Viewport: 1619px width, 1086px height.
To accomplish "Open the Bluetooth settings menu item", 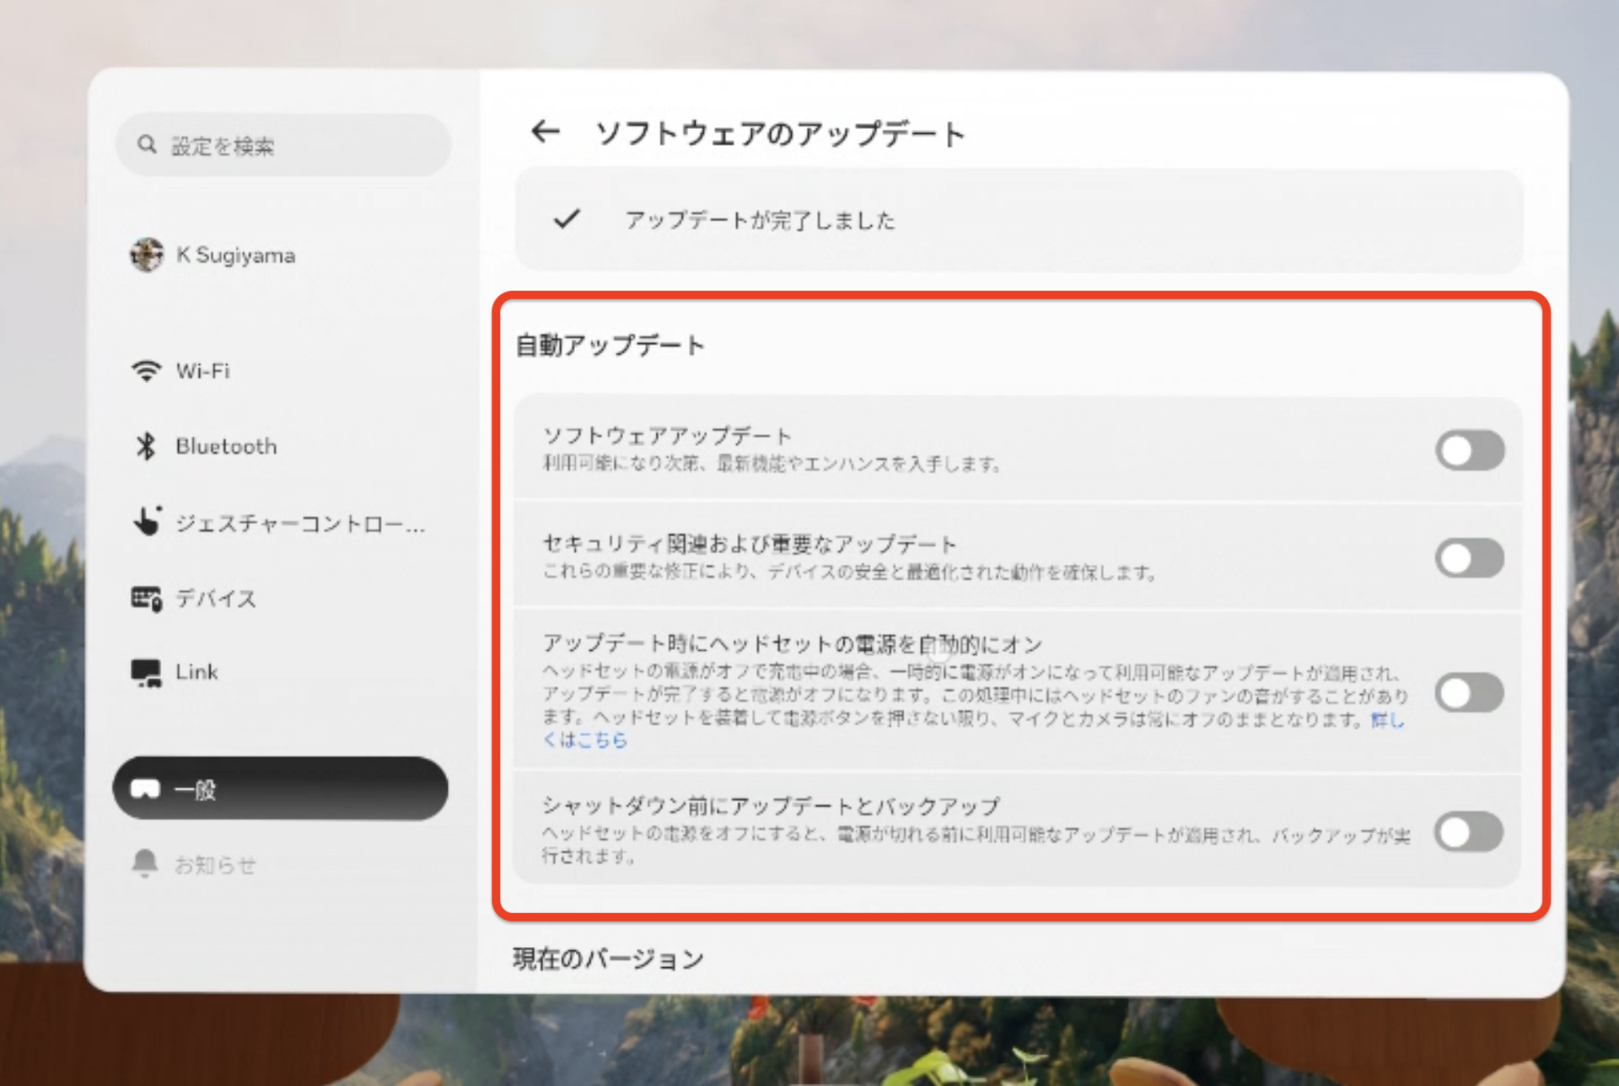I will (x=281, y=446).
